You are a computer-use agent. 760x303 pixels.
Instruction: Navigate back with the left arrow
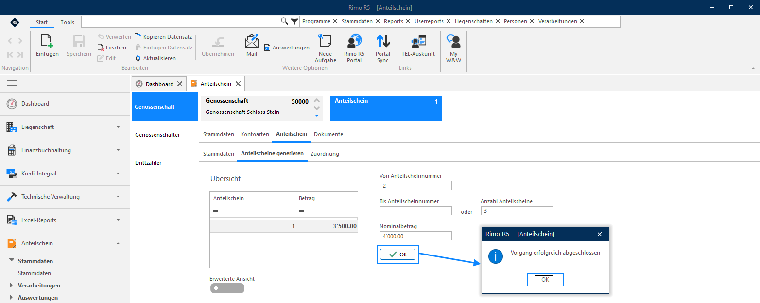pos(10,41)
